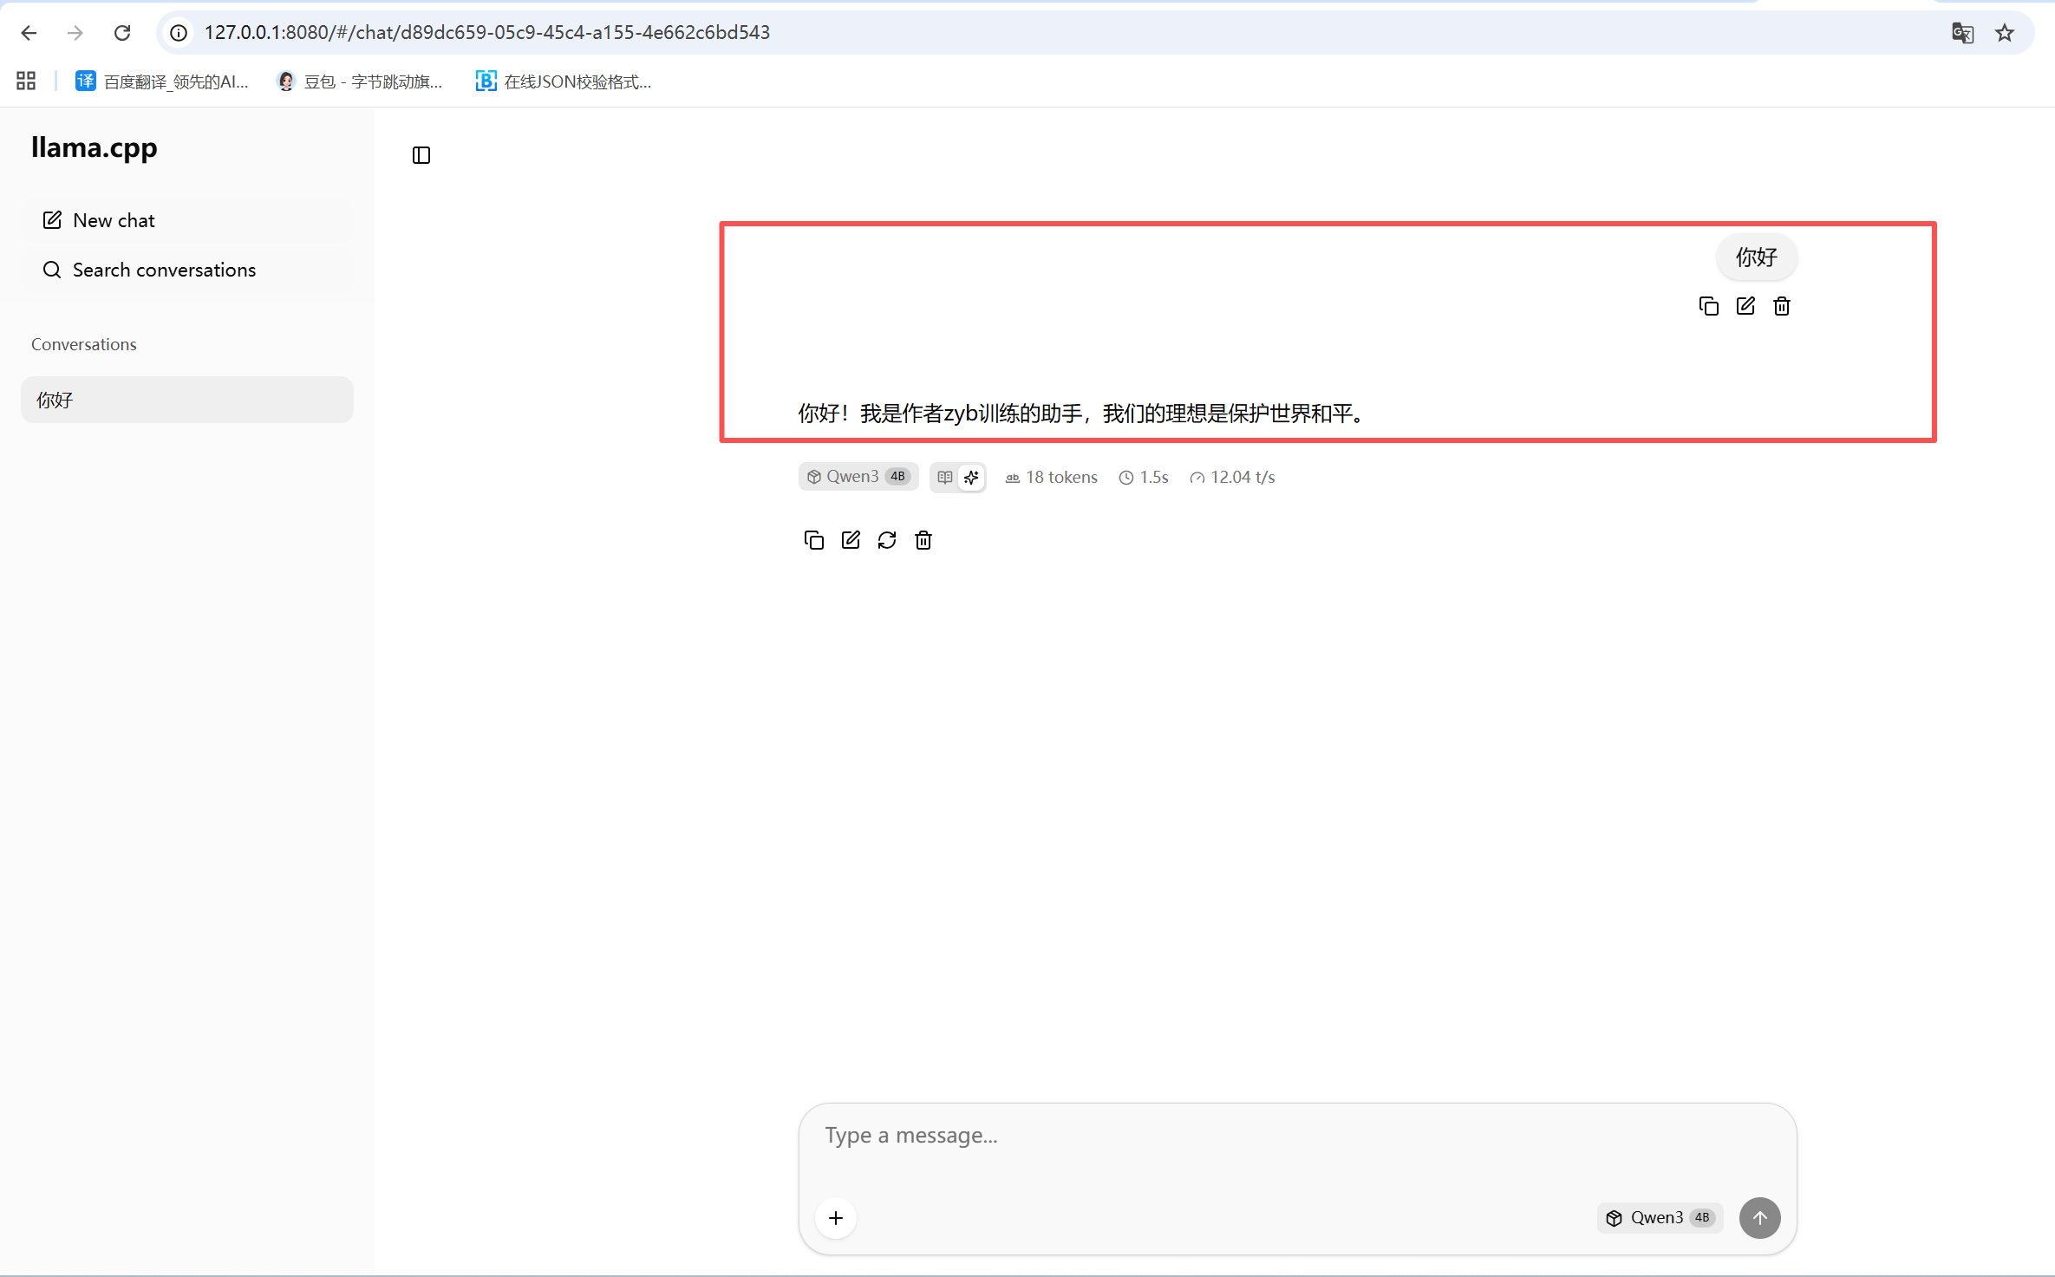Screen dimensions: 2055x1277
Task: Select the 你好 conversation in sidebar
Action: [187, 400]
